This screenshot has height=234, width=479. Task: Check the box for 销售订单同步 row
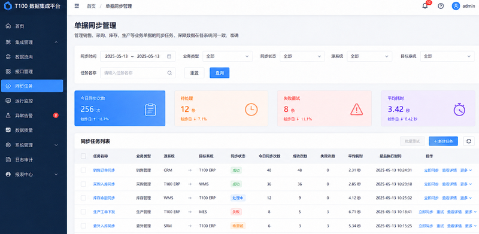(x=83, y=170)
